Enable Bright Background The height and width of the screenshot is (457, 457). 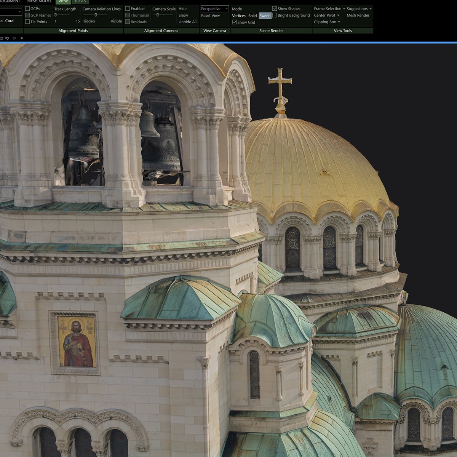274,16
